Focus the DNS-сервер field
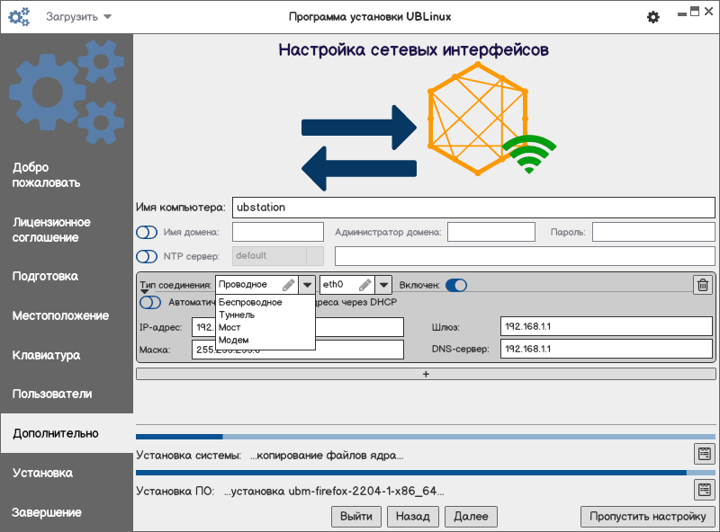The image size is (720, 532). (606, 349)
